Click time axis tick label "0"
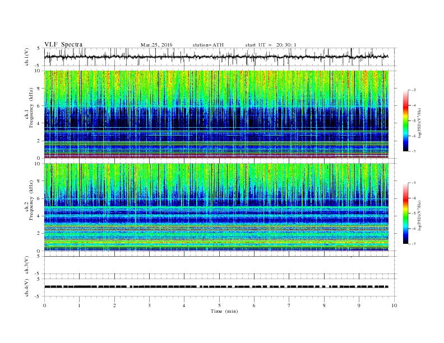This screenshot has height=343, width=444. pos(44,305)
